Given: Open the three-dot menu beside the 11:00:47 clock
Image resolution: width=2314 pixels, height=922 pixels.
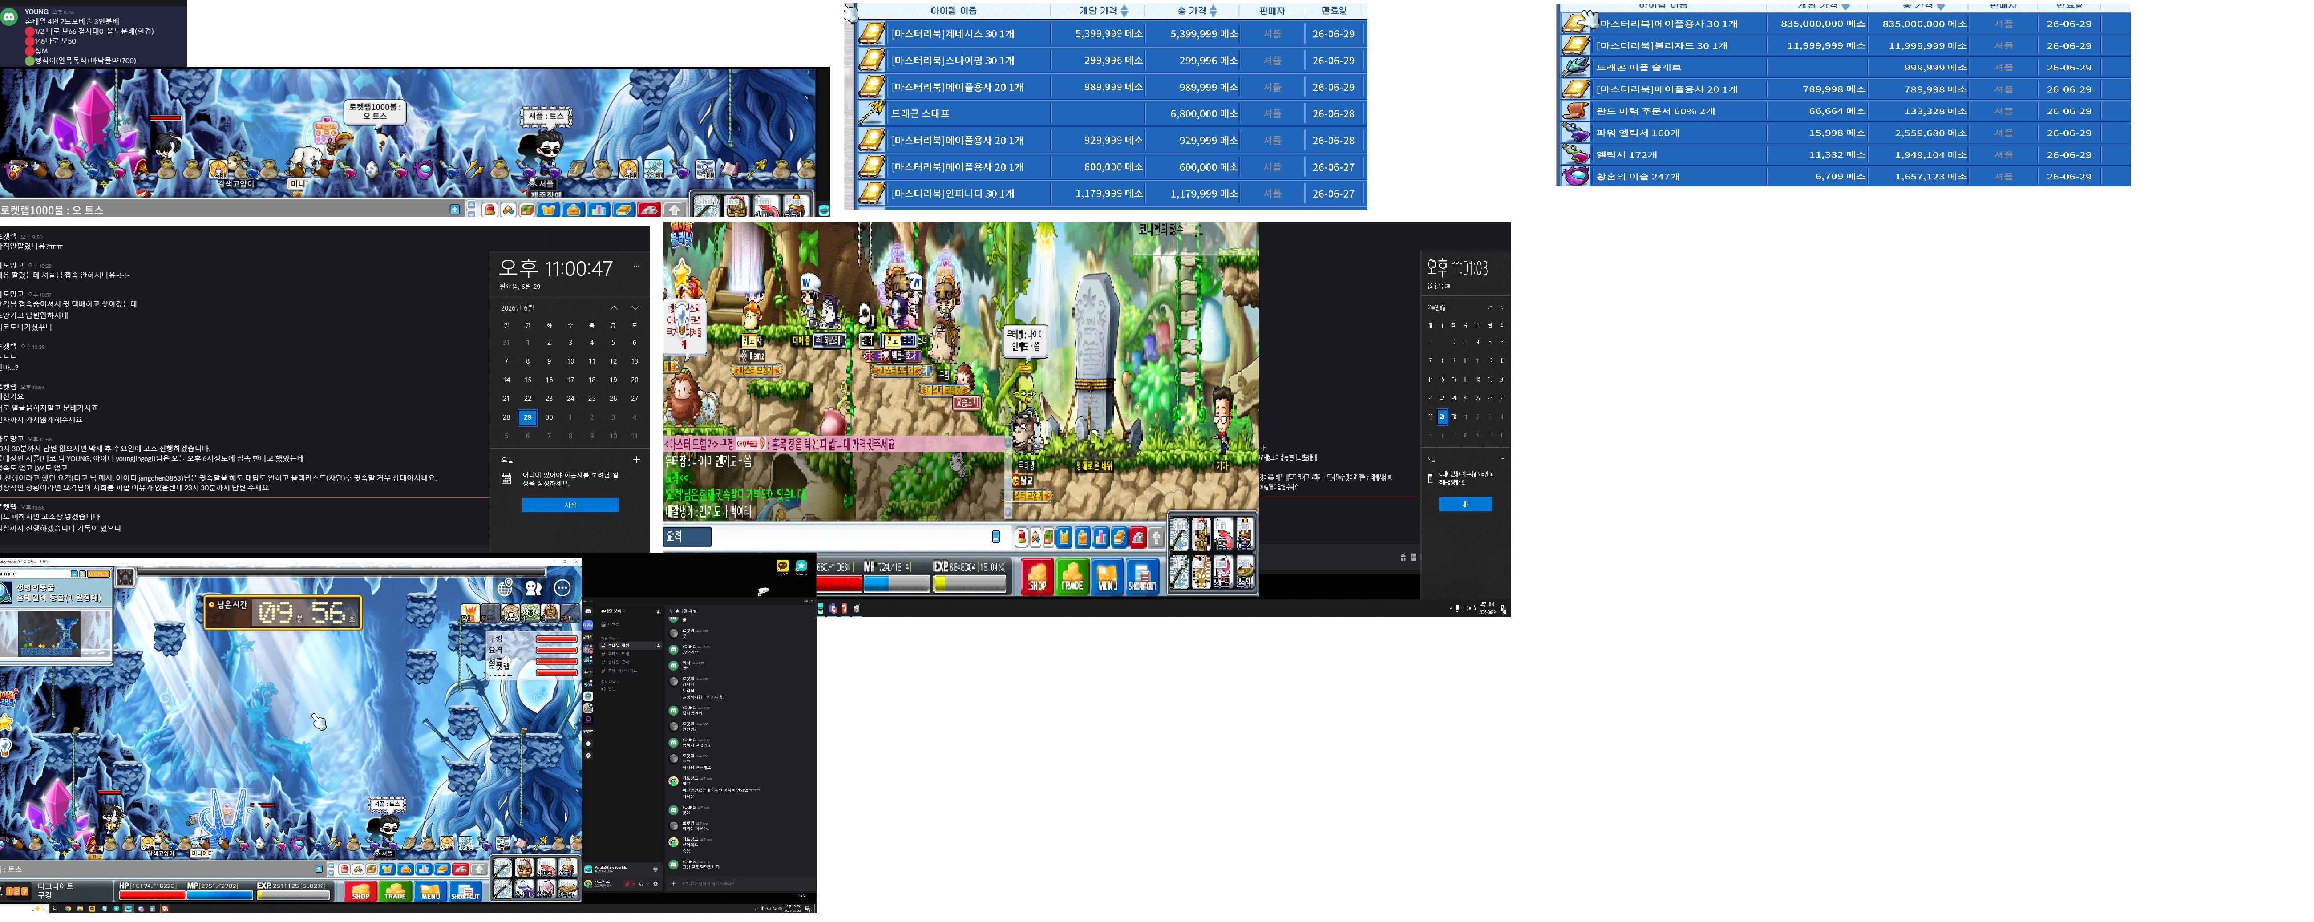Looking at the screenshot, I should point(636,265).
